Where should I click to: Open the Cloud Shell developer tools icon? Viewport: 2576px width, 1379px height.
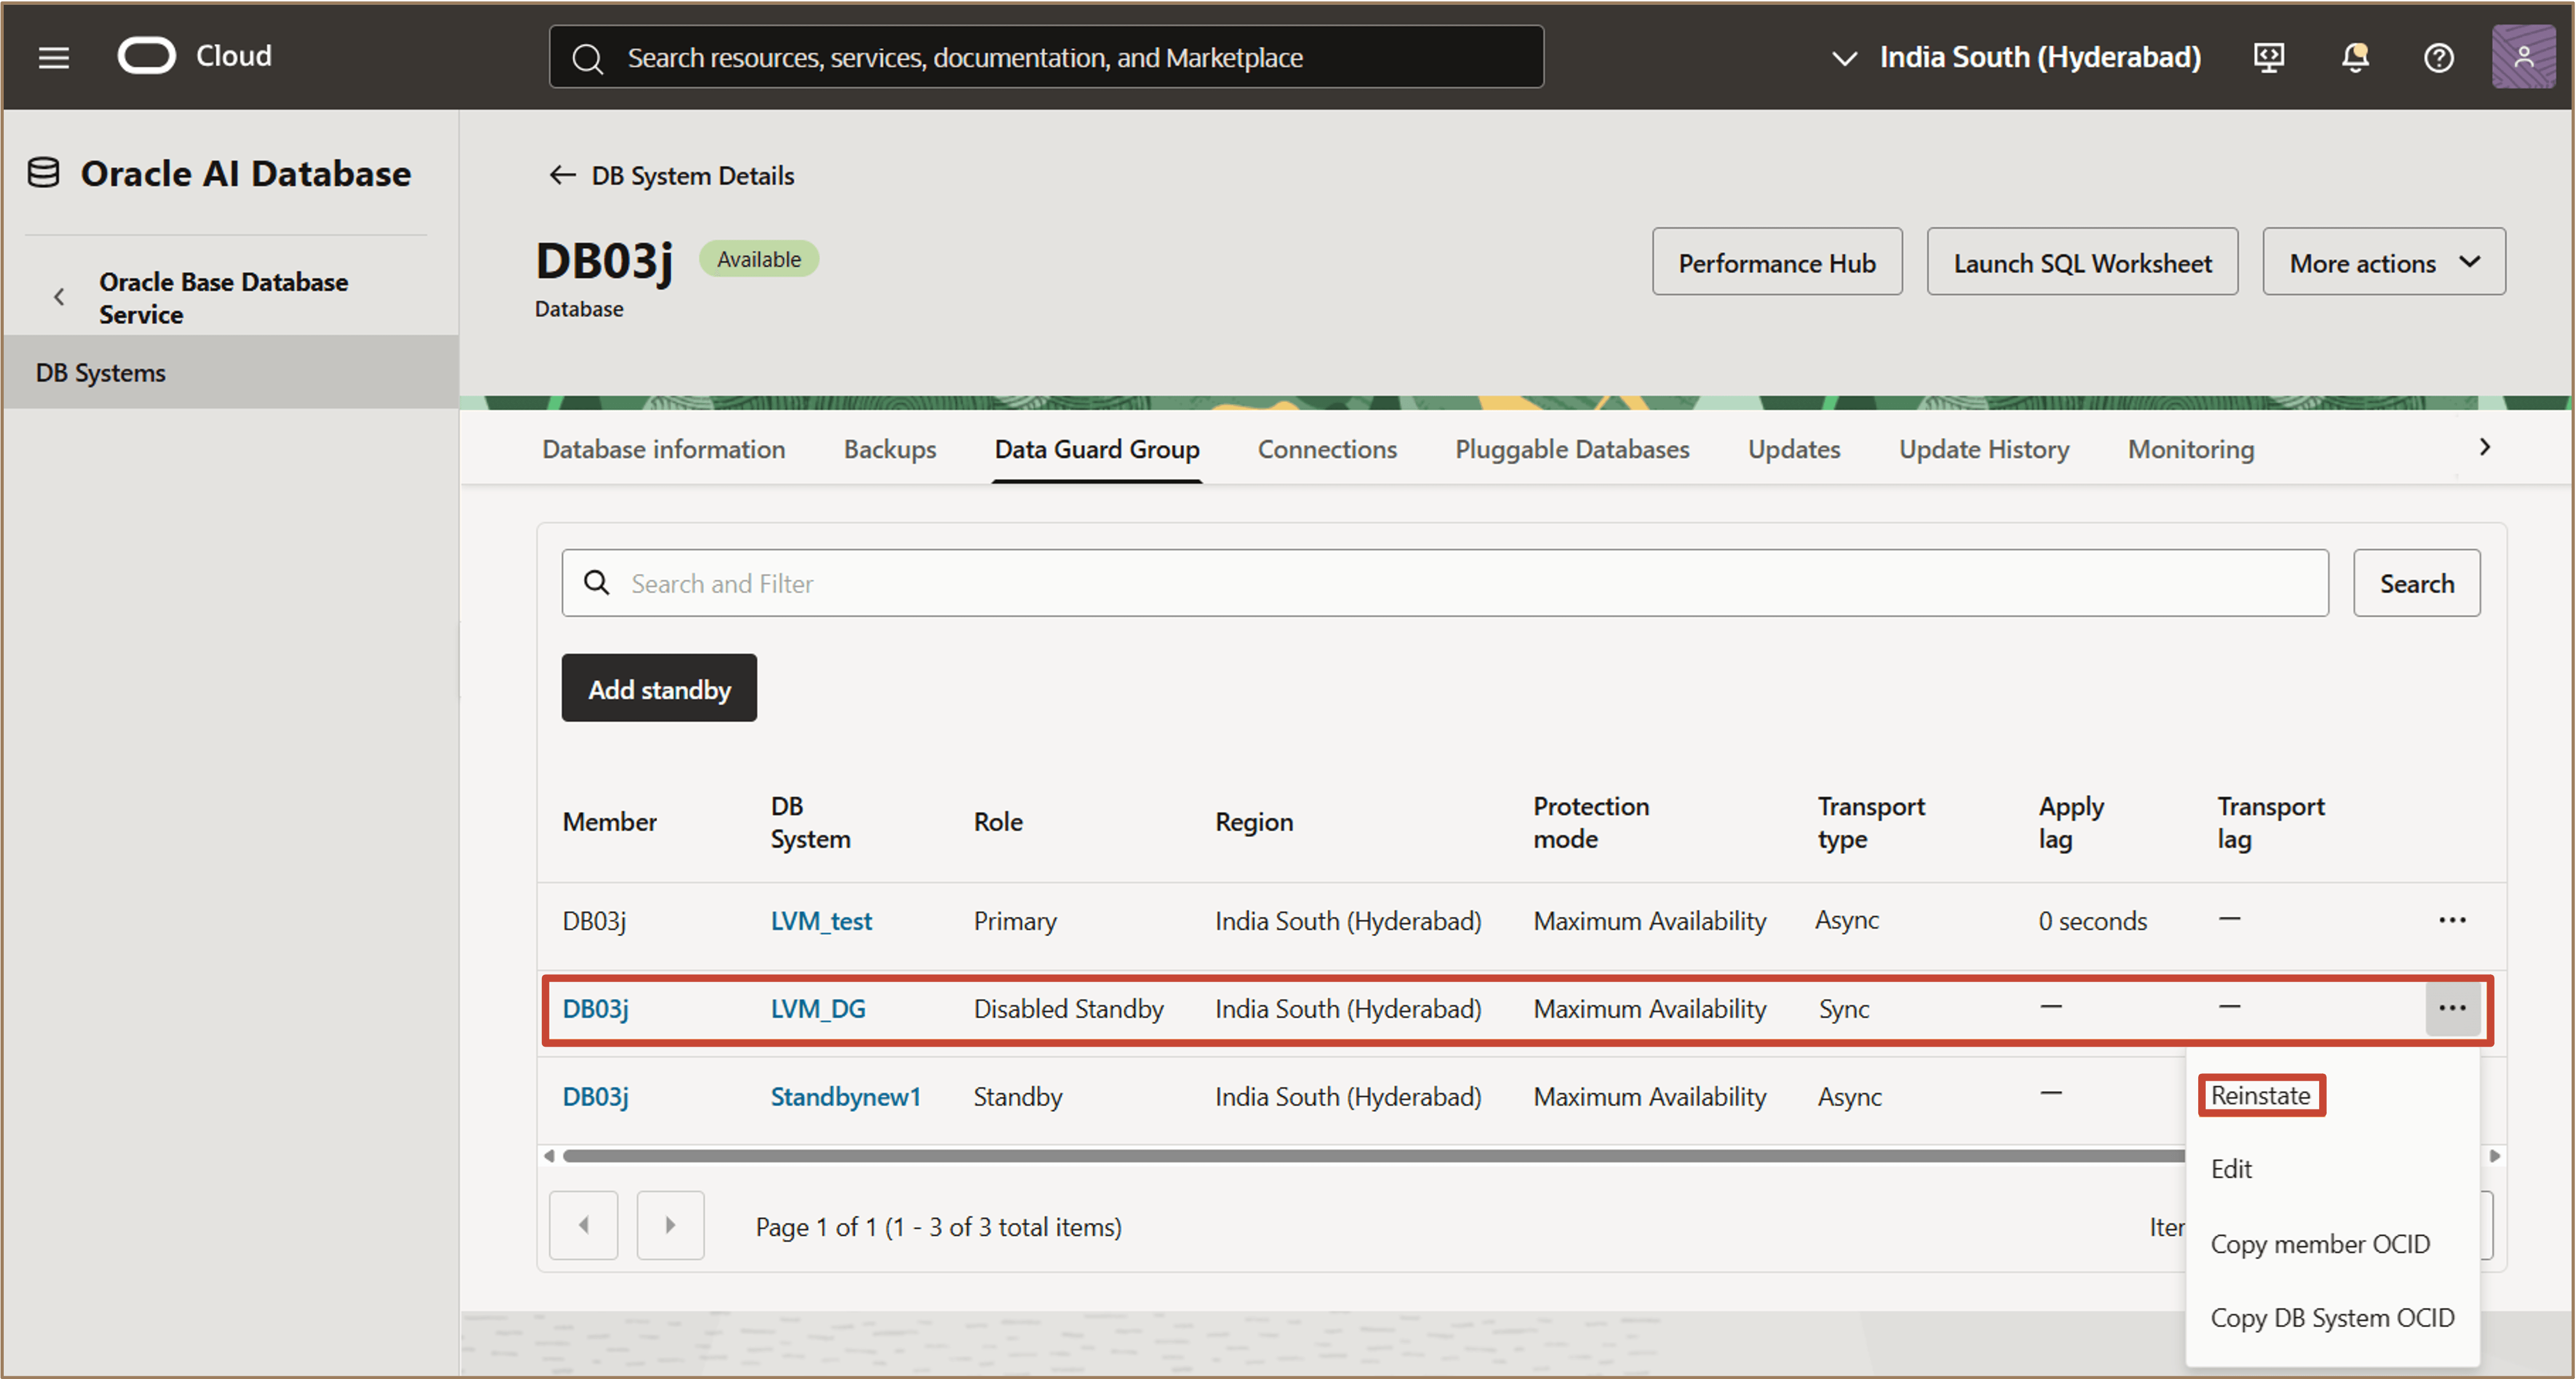pos(2268,57)
